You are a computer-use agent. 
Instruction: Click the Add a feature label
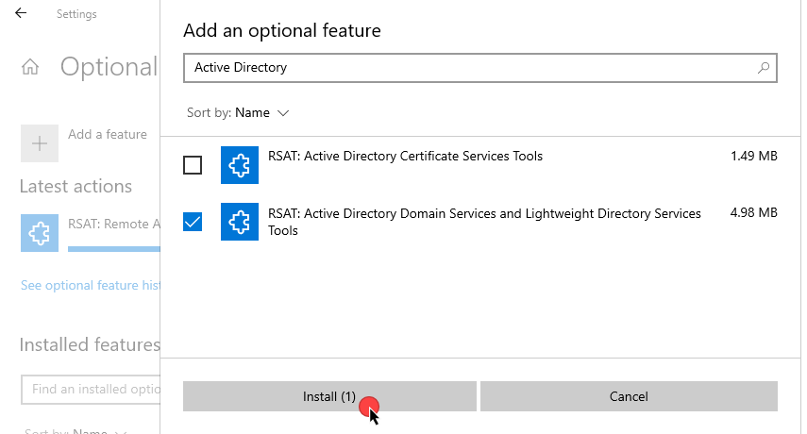click(x=108, y=135)
